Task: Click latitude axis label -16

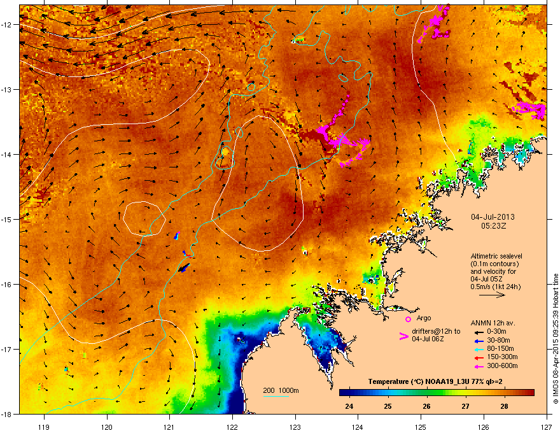Action: click(x=7, y=285)
